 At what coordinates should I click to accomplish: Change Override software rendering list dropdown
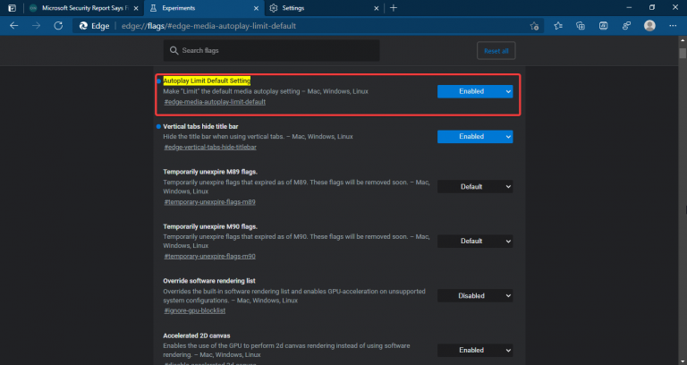click(475, 296)
